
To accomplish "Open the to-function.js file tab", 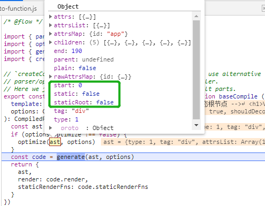I will pyautogui.click(x=19, y=9).
